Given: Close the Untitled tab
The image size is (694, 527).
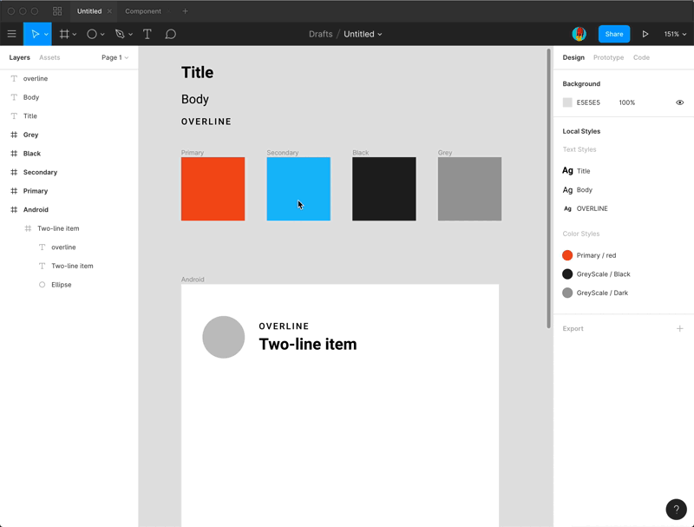Looking at the screenshot, I should point(109,11).
